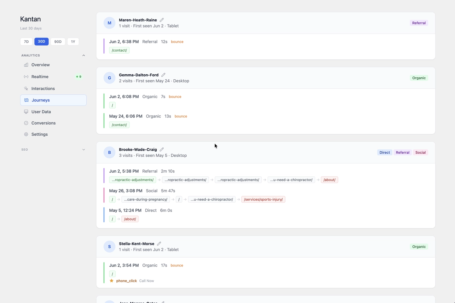Click Referral badge on Brooke-Wade-Craig card
455x303 pixels.
[x=402, y=152]
